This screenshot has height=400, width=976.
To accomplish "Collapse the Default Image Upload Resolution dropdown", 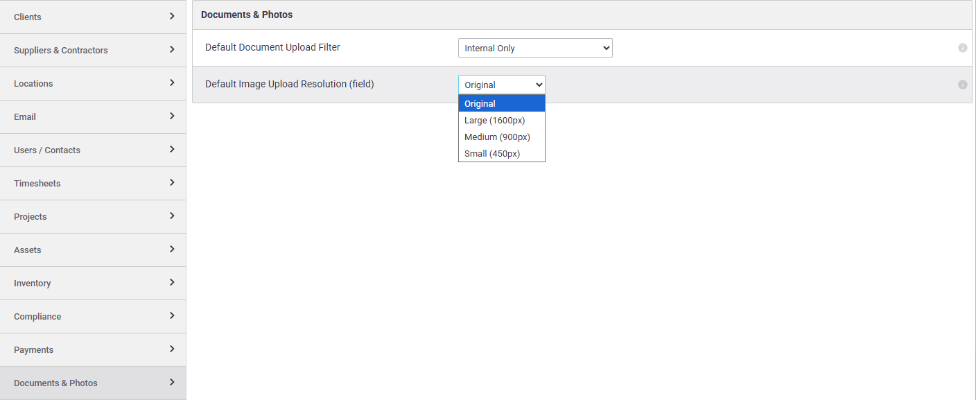I will [502, 85].
